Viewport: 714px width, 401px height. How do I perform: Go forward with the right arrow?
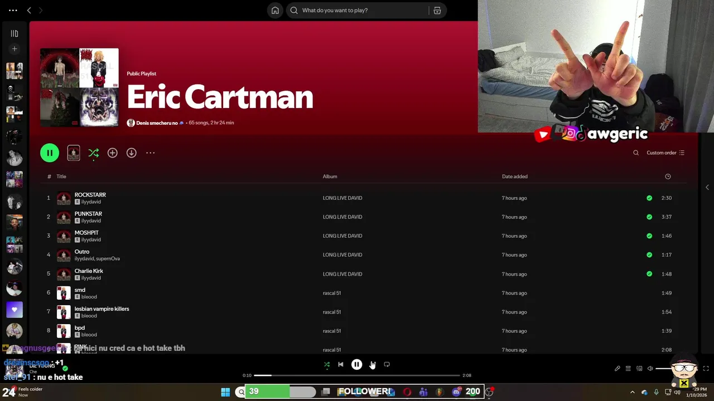(x=41, y=10)
